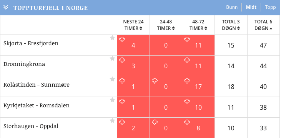Switch to the Bunn elevation tab

pos(232,7)
